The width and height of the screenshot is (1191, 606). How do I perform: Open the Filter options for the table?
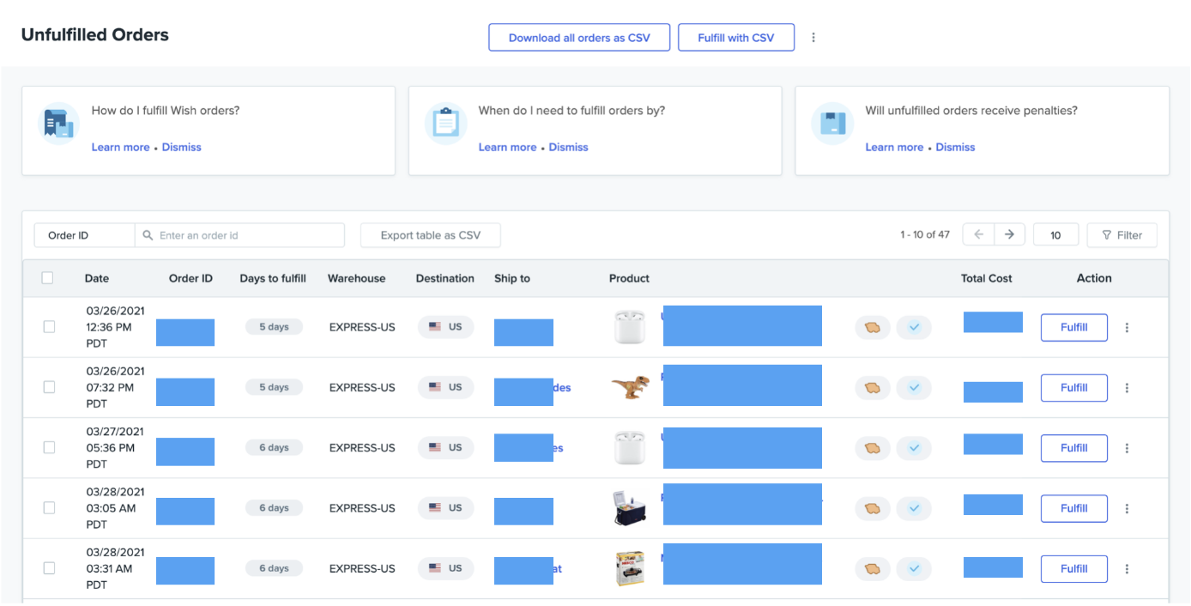[1121, 235]
